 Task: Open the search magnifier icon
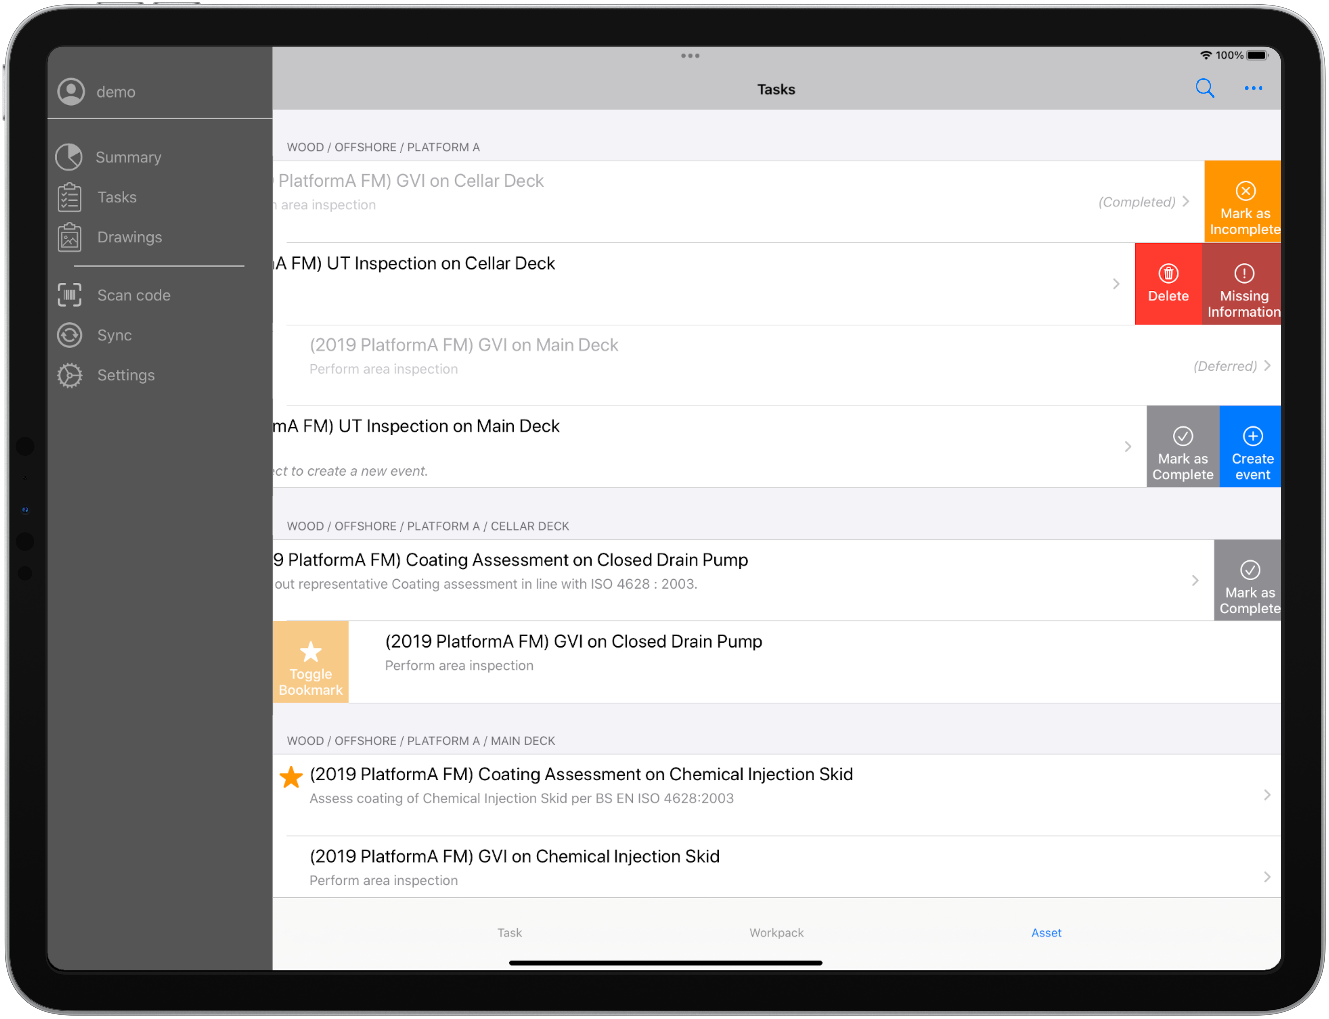1204,88
